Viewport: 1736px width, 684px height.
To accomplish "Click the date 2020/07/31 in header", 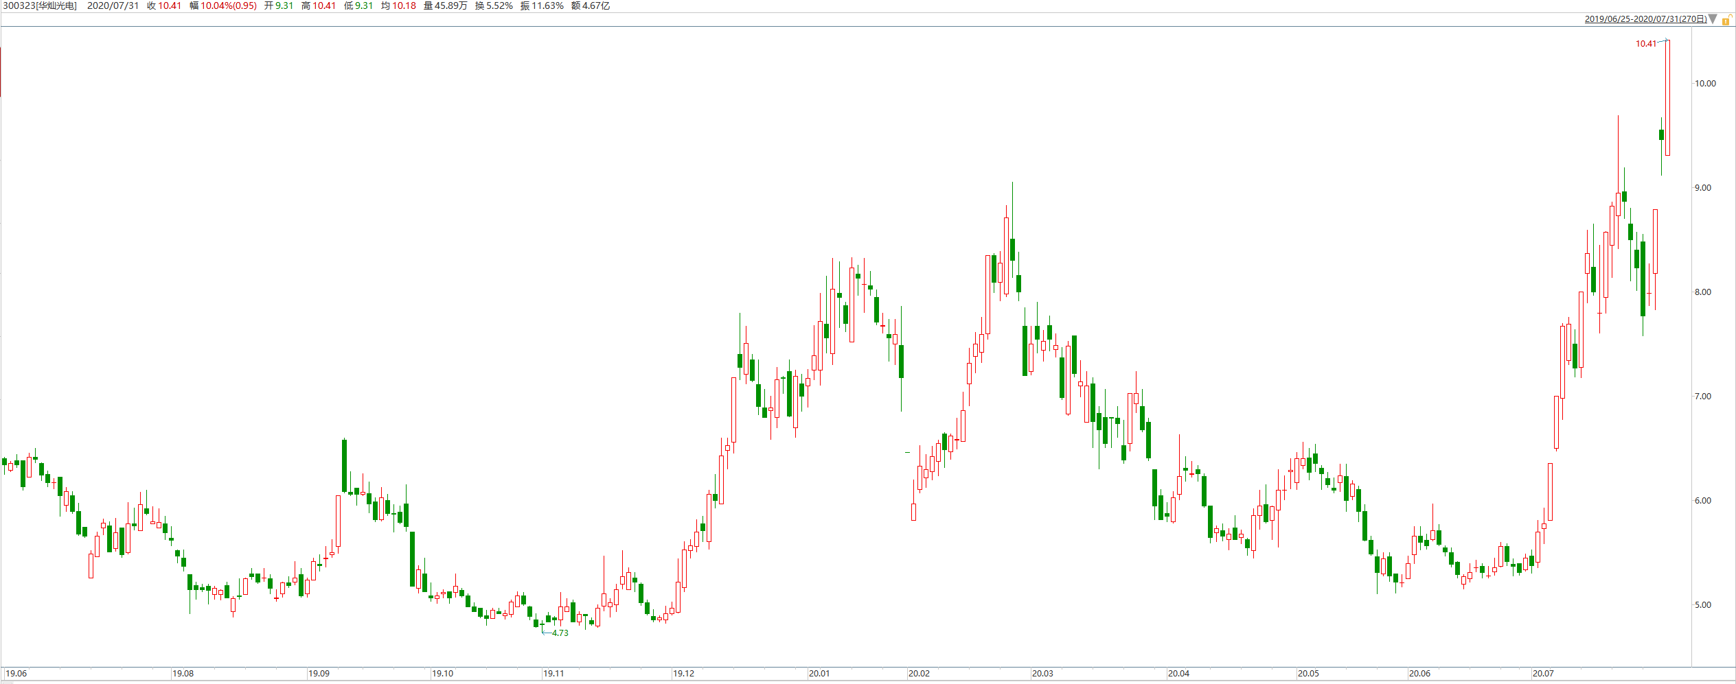I will tap(113, 5).
